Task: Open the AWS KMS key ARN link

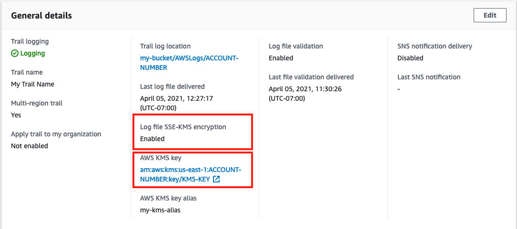Action: pos(191,174)
